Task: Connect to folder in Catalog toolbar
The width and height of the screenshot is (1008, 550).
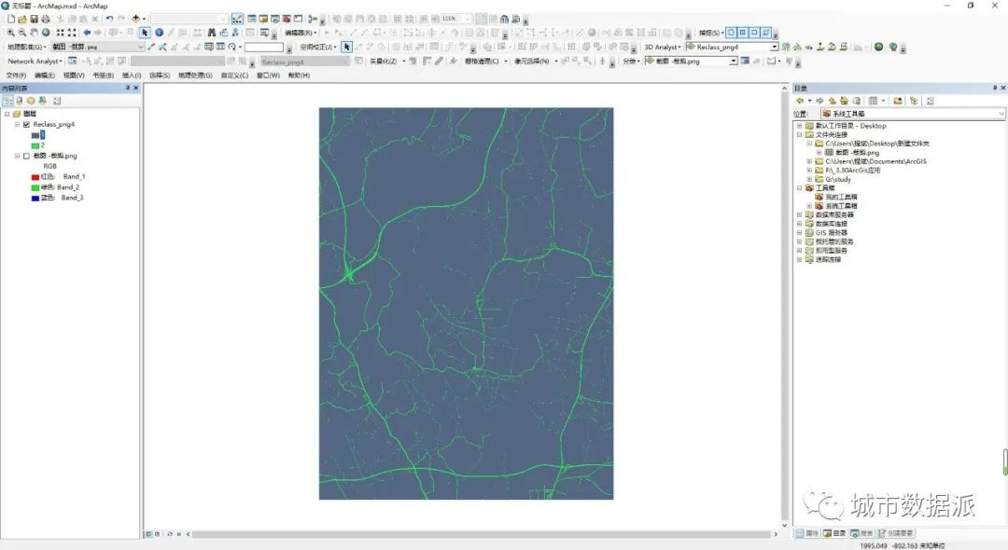Action: (898, 101)
